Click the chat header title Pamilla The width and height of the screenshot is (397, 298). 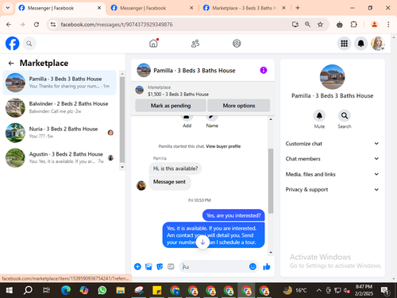point(195,71)
